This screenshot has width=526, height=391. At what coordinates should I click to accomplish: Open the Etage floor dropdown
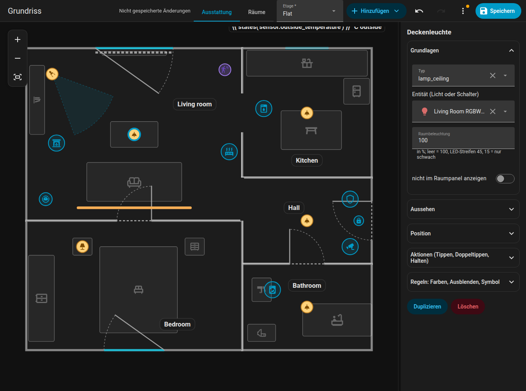pos(310,11)
